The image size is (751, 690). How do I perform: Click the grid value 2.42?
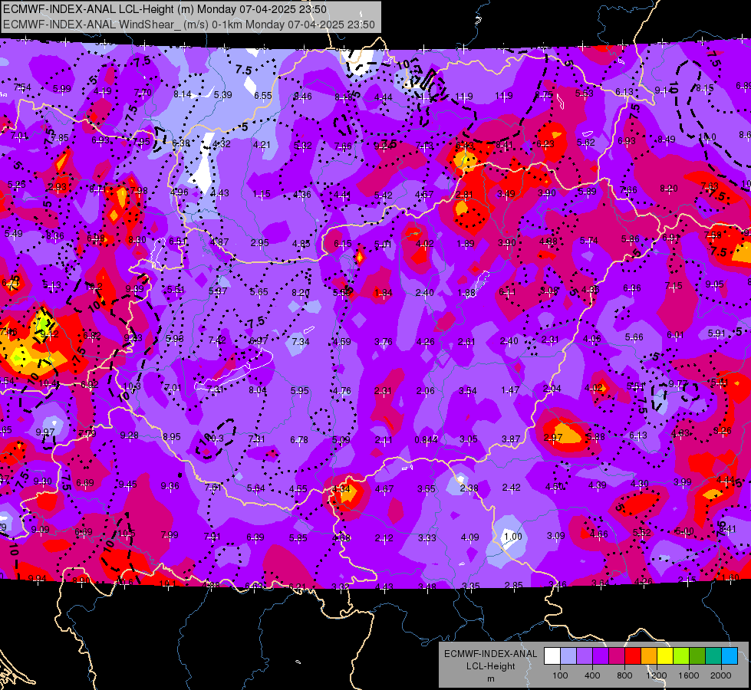511,488
